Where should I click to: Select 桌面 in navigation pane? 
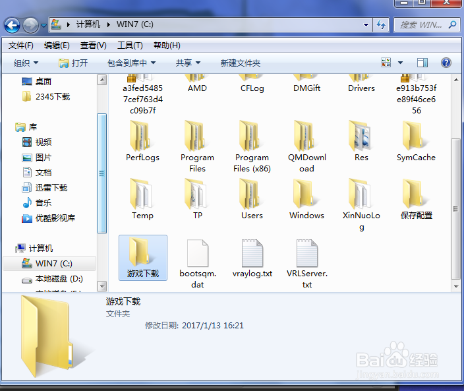(37, 81)
